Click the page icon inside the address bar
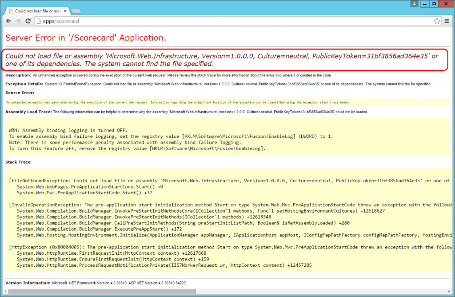Screen dimensions: 455x297 pyautogui.click(x=39, y=20)
